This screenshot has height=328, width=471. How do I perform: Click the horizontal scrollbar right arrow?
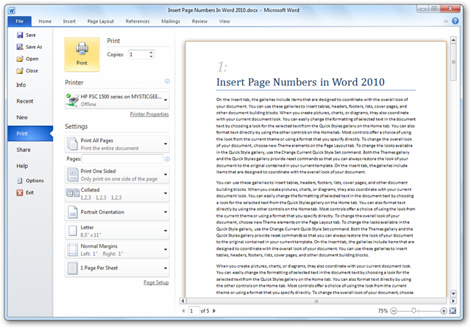click(453, 301)
